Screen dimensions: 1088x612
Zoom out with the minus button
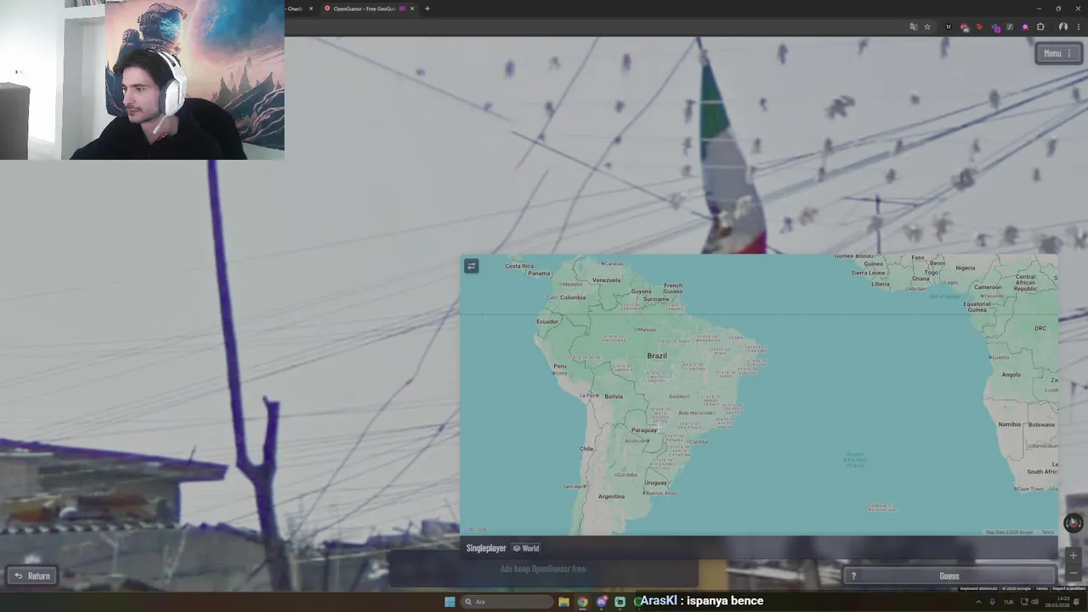coord(1073,573)
